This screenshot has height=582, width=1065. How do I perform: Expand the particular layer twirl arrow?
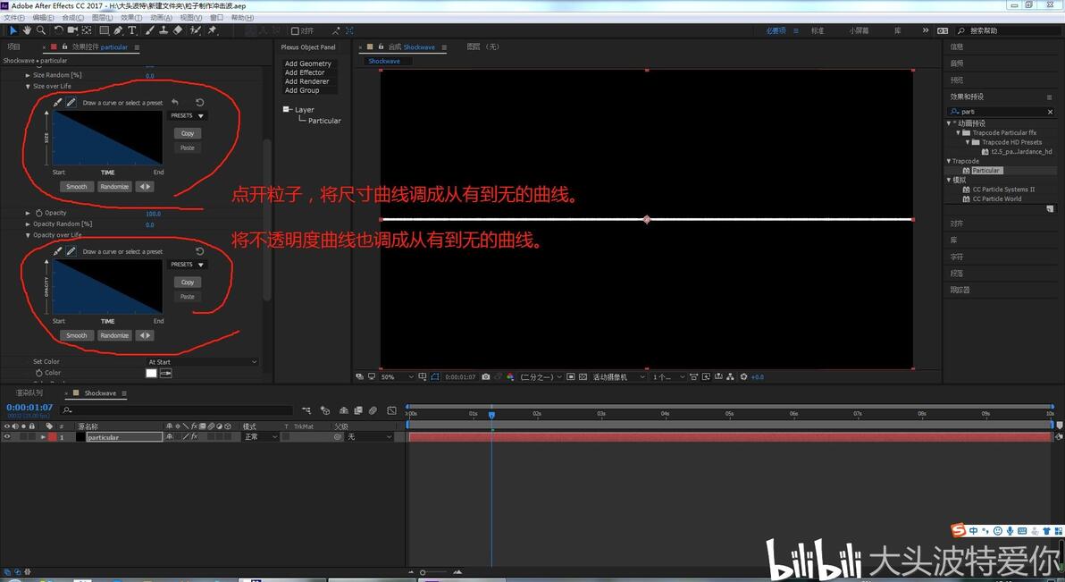43,436
